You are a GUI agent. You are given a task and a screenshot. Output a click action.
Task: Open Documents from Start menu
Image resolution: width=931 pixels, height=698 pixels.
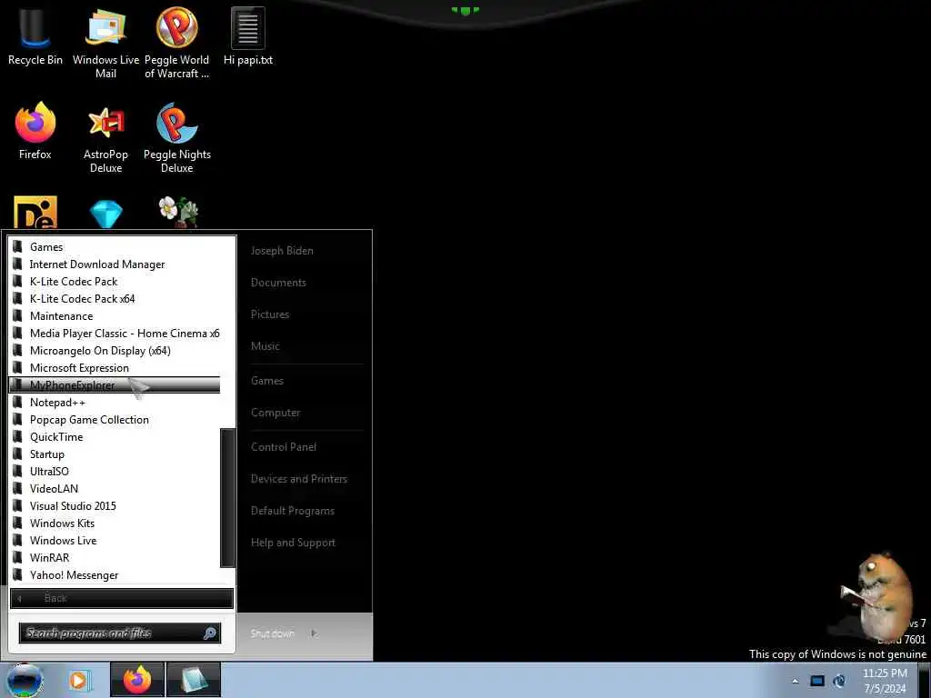pos(278,283)
